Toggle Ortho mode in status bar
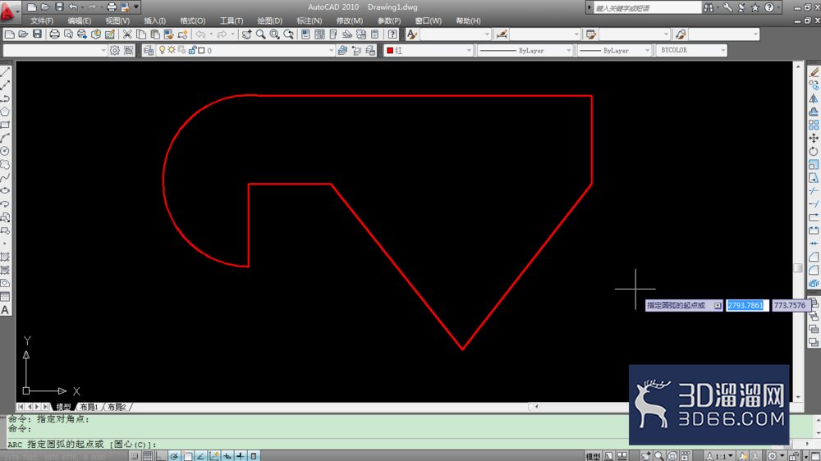 point(161,456)
